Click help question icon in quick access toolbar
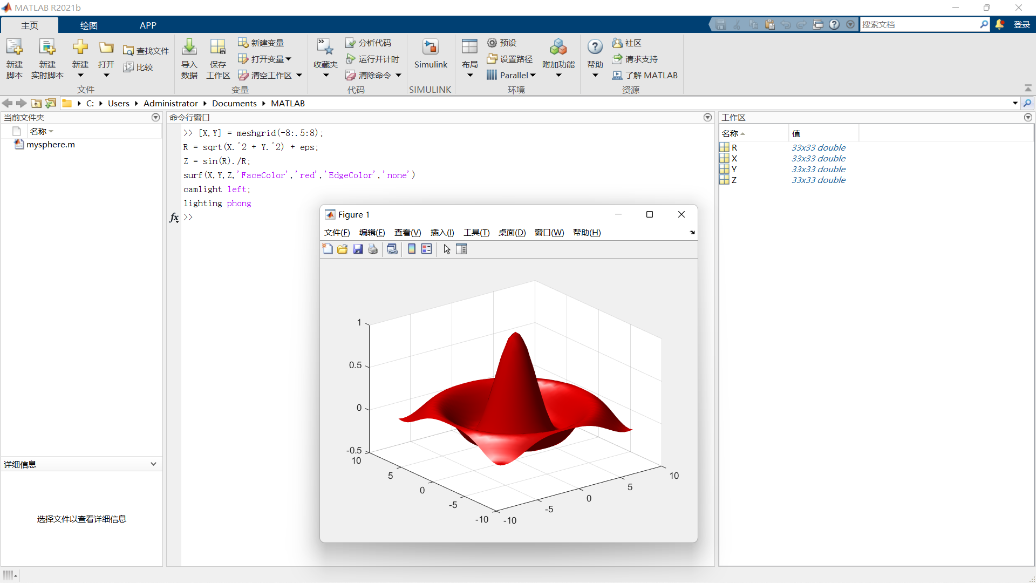This screenshot has height=583, width=1036. pos(834,24)
